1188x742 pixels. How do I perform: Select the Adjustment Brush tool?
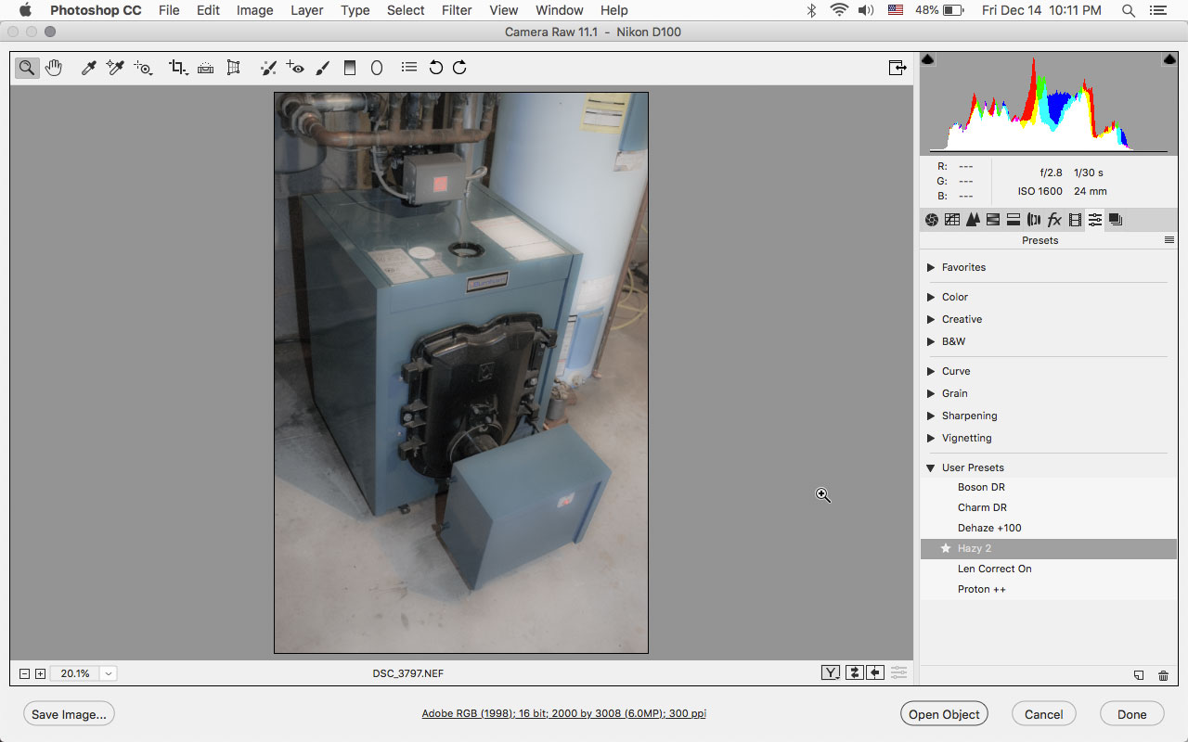click(322, 68)
